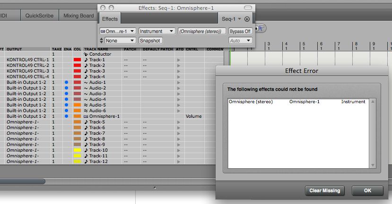This screenshot has width=392, height=204.
Task: Click the audio waveform icon for Audio-1
Action: [x=86, y=82]
